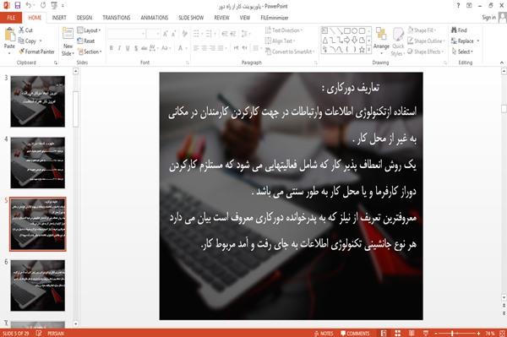The image size is (507, 337).
Task: Toggle Bold formatting
Action: 112,48
